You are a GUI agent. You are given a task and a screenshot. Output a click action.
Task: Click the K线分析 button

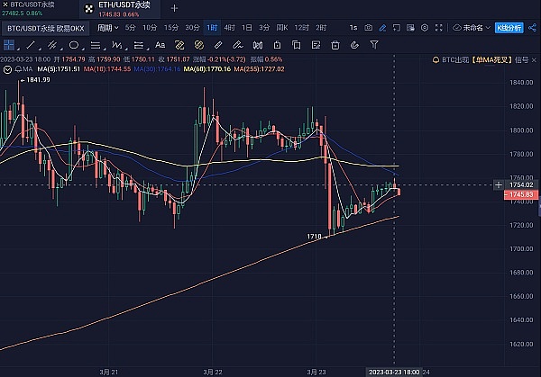pos(509,28)
